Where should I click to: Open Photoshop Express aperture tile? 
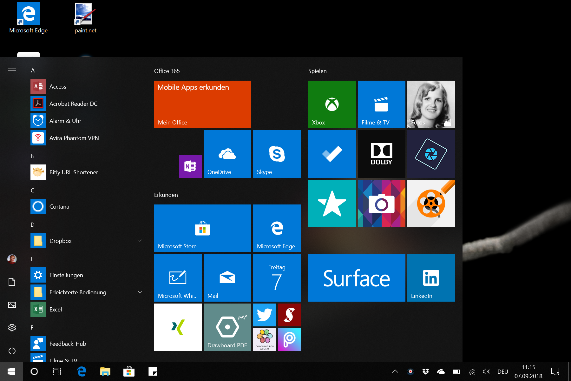[x=431, y=154]
